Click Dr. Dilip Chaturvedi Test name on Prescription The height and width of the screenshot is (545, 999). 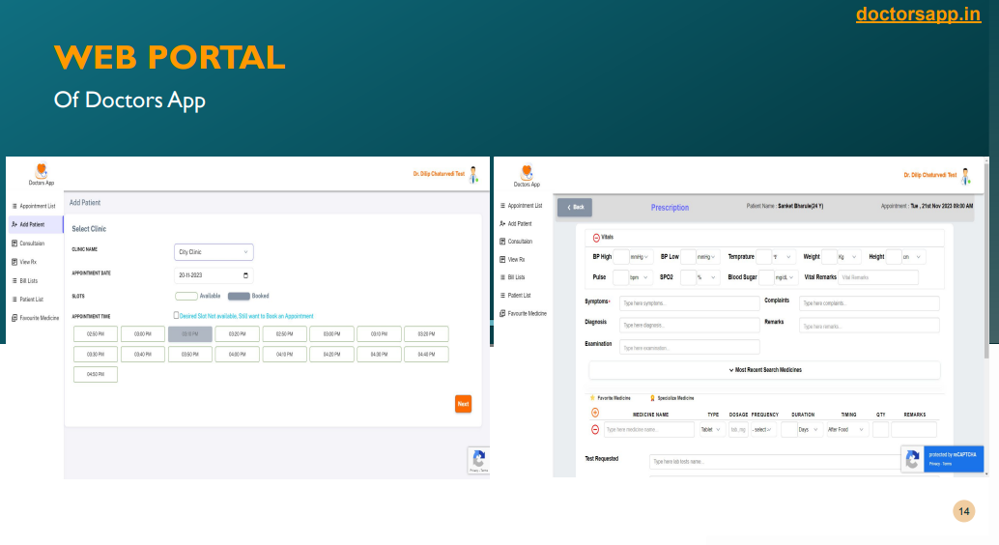click(929, 175)
